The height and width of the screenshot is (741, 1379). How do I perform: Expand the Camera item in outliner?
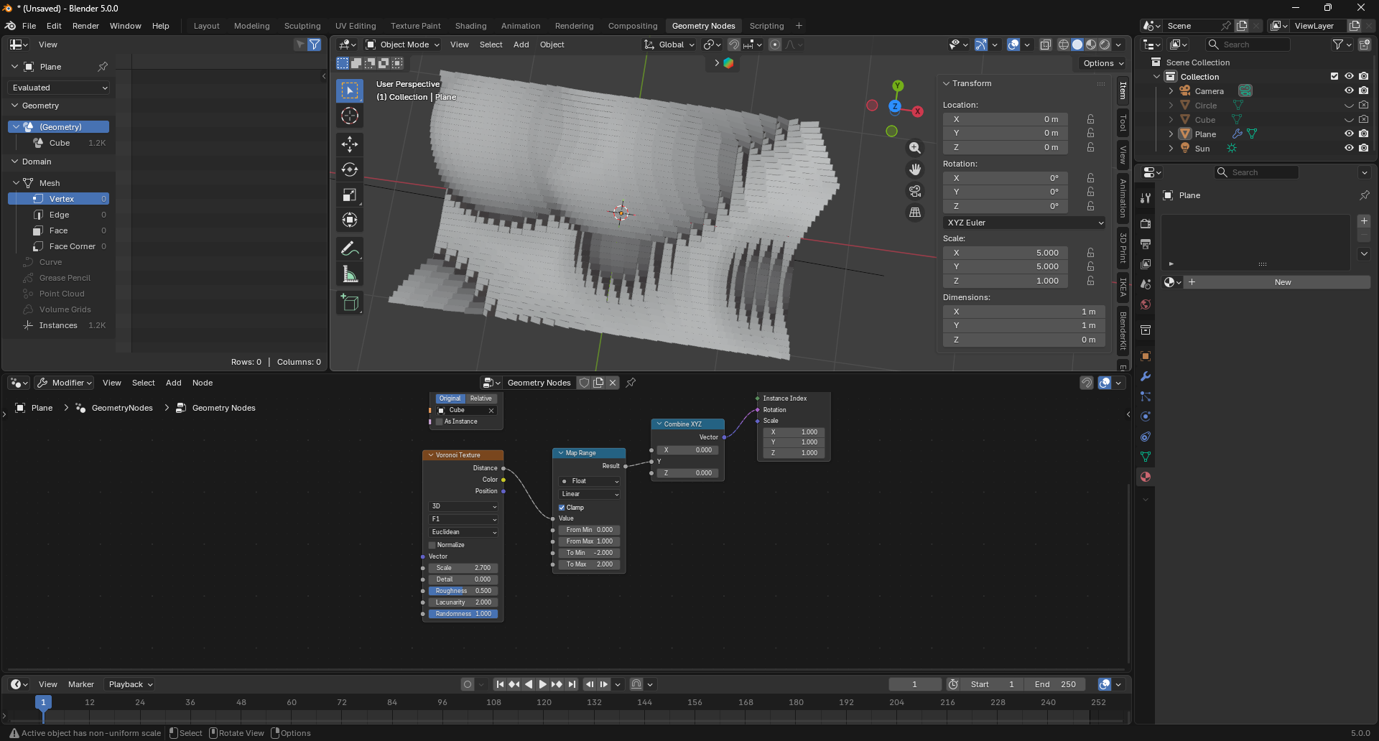coord(1171,91)
